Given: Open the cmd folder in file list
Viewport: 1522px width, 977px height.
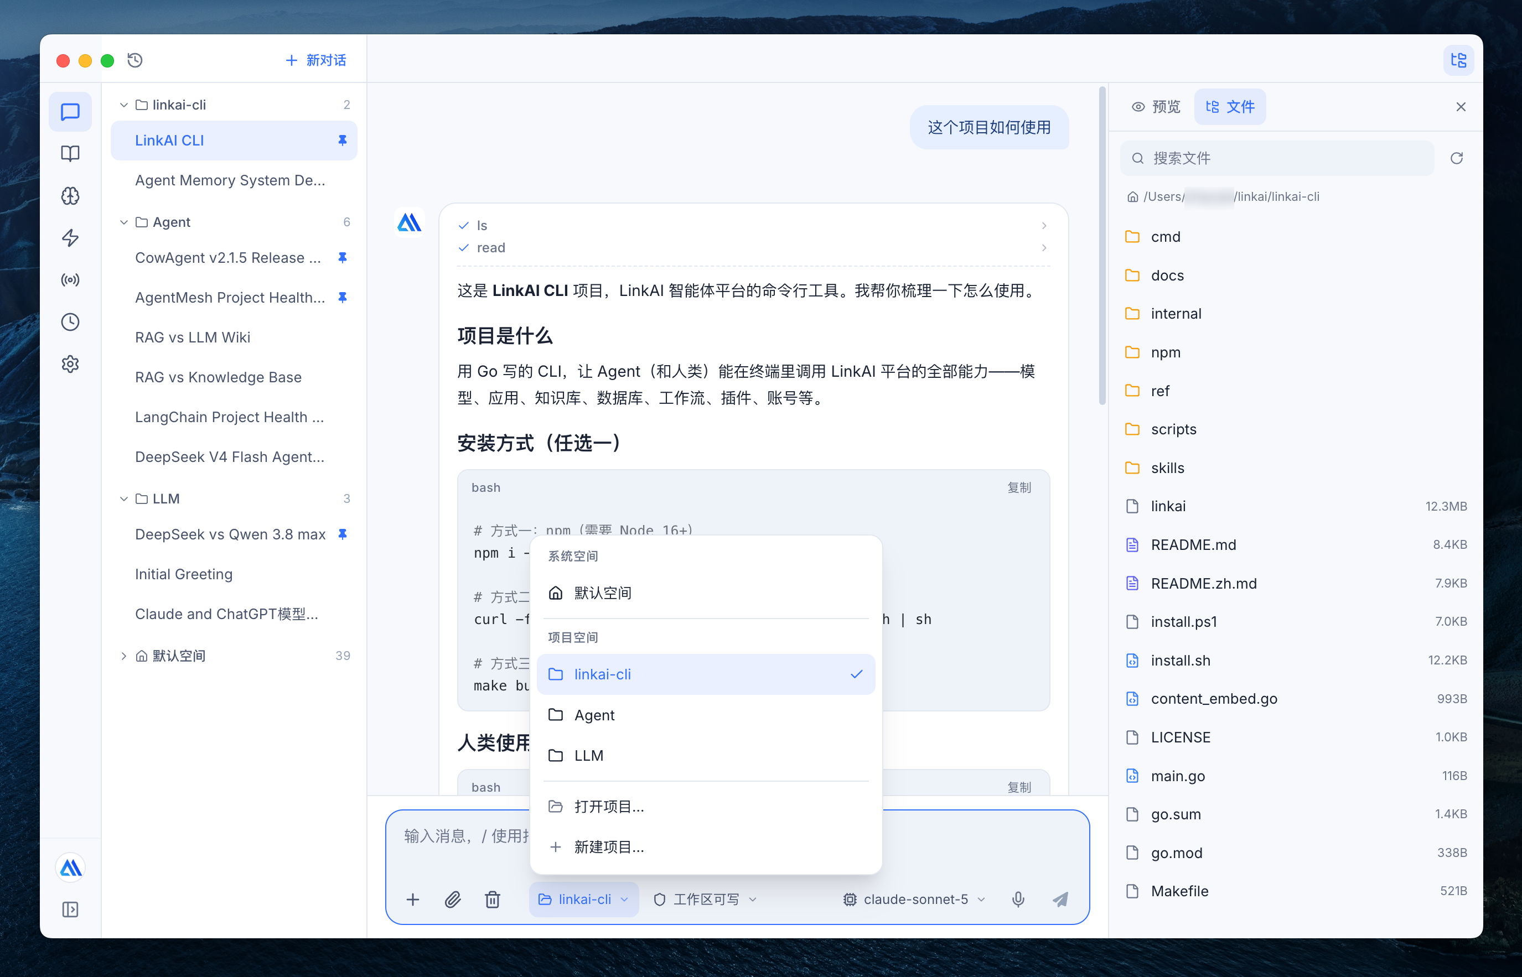Looking at the screenshot, I should point(1296,237).
